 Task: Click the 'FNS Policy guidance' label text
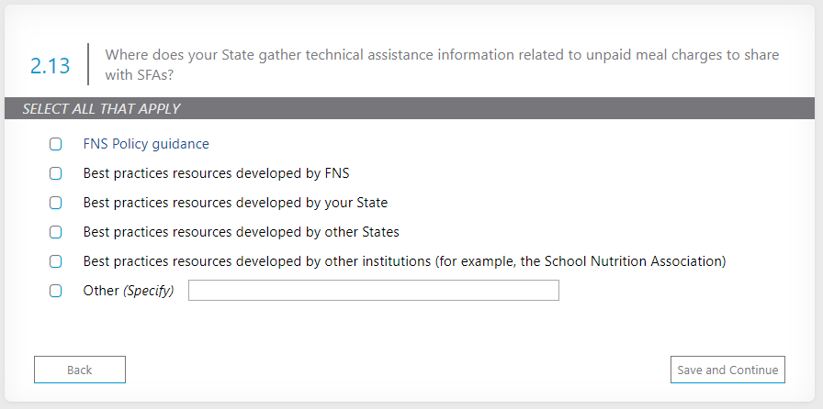pyautogui.click(x=146, y=144)
